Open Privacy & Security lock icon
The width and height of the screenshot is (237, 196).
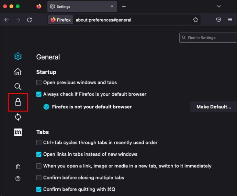tap(18, 102)
